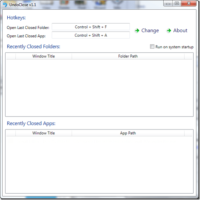Image resolution: width=200 pixels, height=200 pixels.
Task: Select the Open Last Closed App hotkey field
Action: (x=91, y=35)
